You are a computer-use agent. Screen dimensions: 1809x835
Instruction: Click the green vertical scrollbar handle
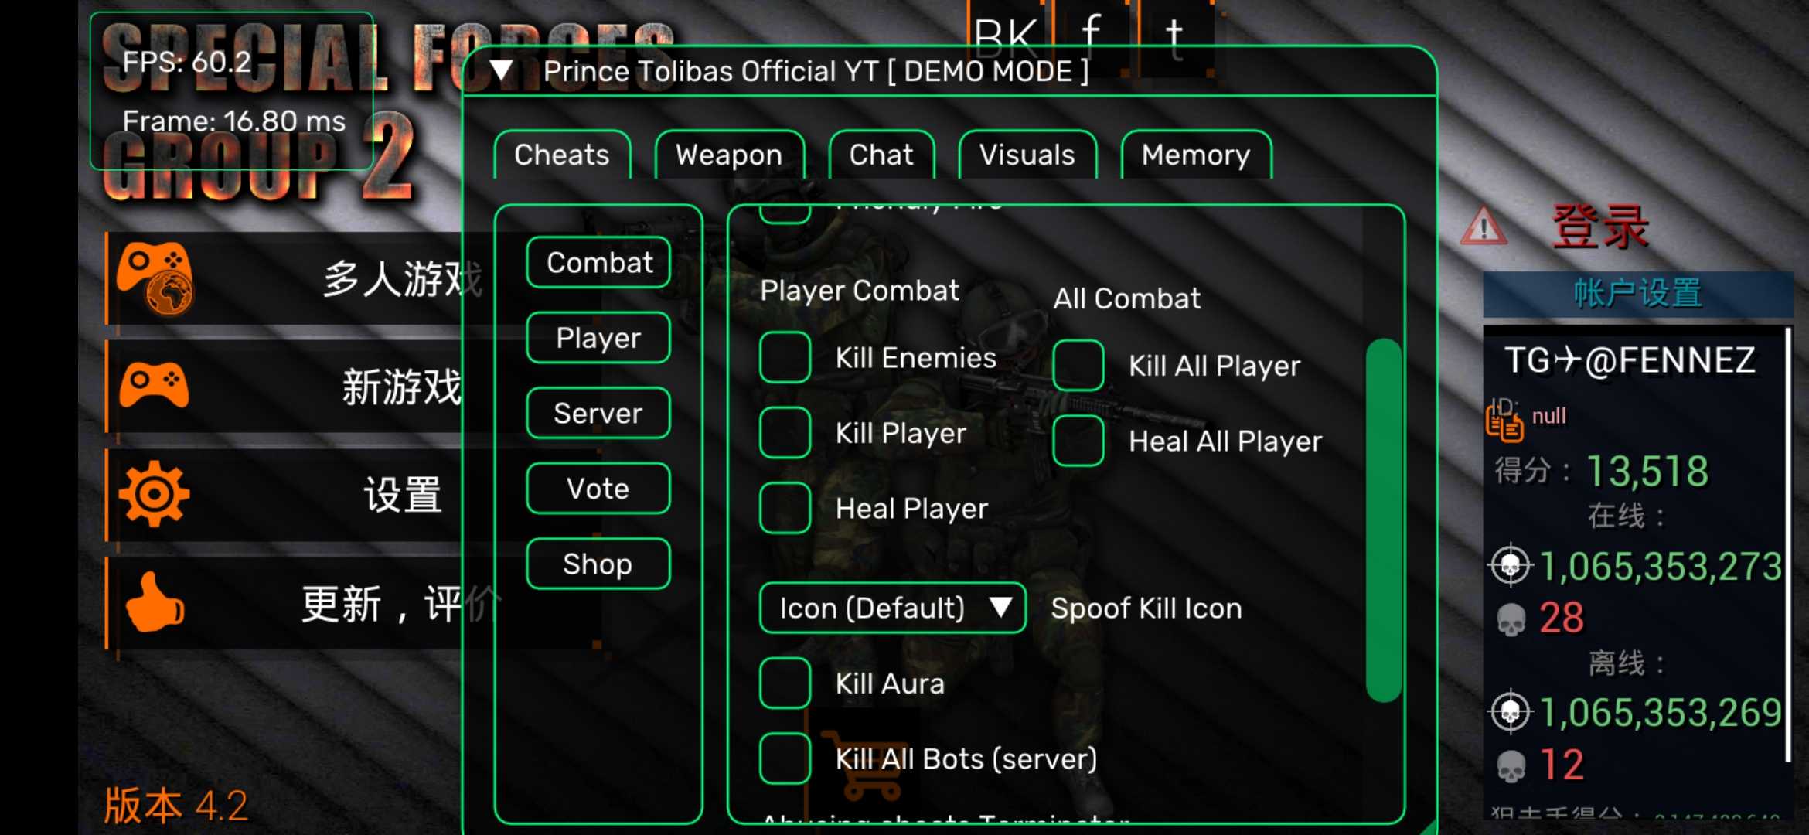tap(1383, 520)
